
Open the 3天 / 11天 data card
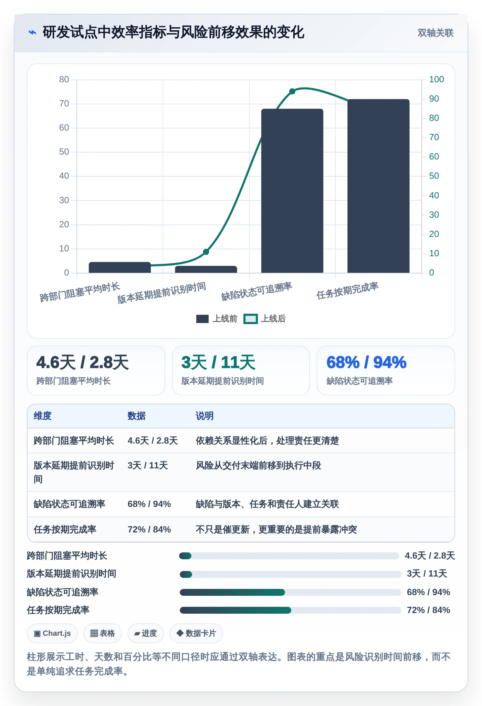(241, 371)
